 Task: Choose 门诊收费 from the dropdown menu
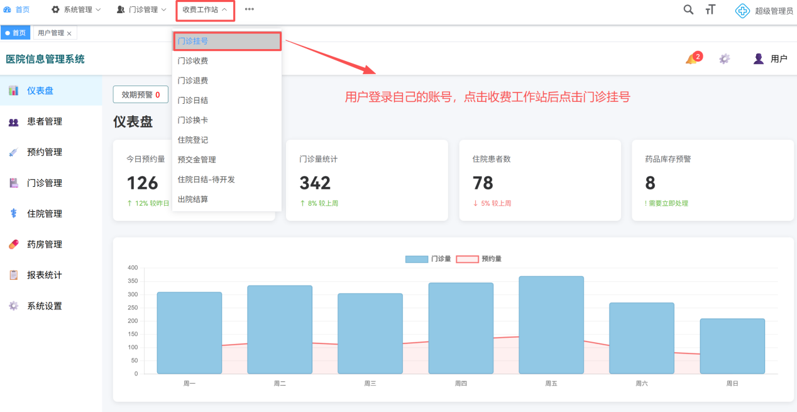[193, 61]
